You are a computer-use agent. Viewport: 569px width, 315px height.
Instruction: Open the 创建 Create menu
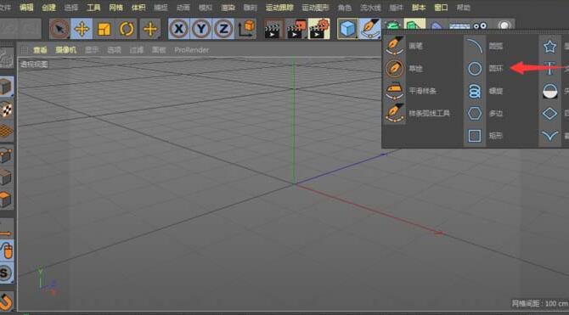(49, 8)
